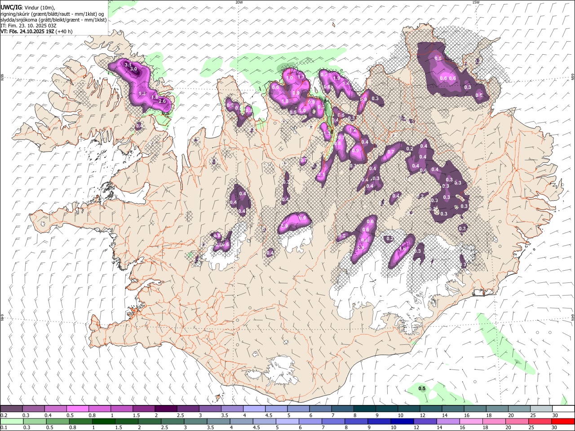
Task: Pick the snow legend swatch between 2 and 2.5
Action: tap(166, 409)
